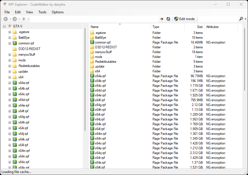This screenshot has height=175, width=248.
Task: Click the update folder icon in file list
Action: (92, 66)
